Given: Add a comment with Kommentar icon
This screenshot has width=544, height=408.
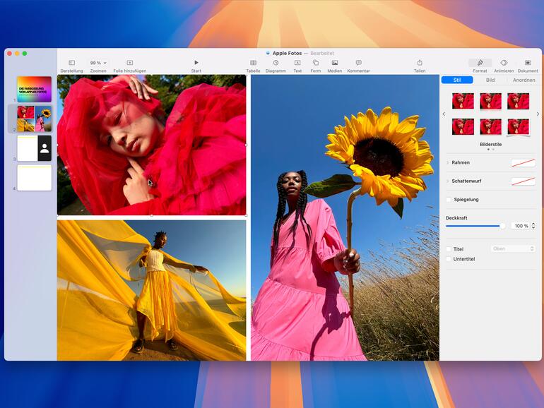Looking at the screenshot, I should coord(358,63).
